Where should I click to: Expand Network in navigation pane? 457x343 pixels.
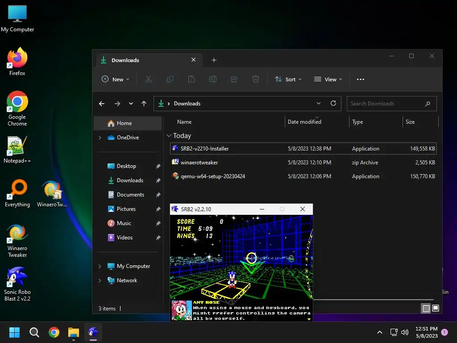coord(100,280)
